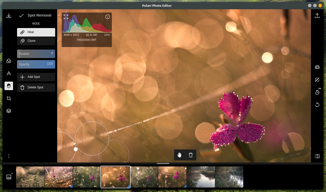
Task: Open seventh thumbnail of river scene
Action: click(201, 177)
